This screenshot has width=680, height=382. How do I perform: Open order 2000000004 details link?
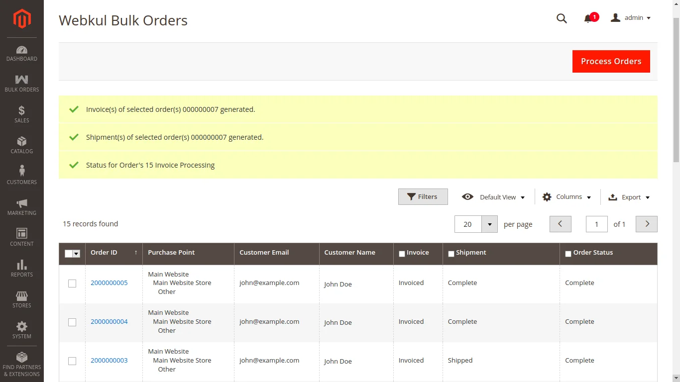[109, 322]
